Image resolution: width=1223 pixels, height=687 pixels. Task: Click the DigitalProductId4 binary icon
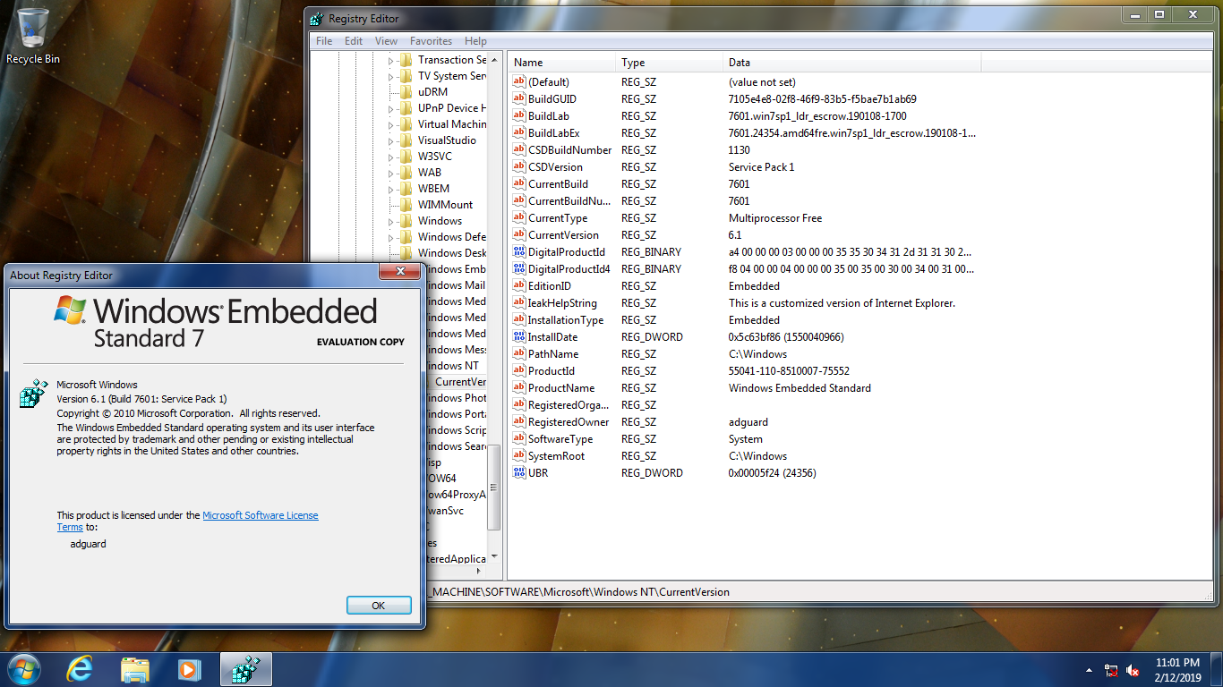click(x=518, y=268)
